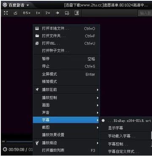Image resolution: width=152 pixels, height=156 pixels.
Task: Choose 打开URL menu entry
Action: (66, 43)
